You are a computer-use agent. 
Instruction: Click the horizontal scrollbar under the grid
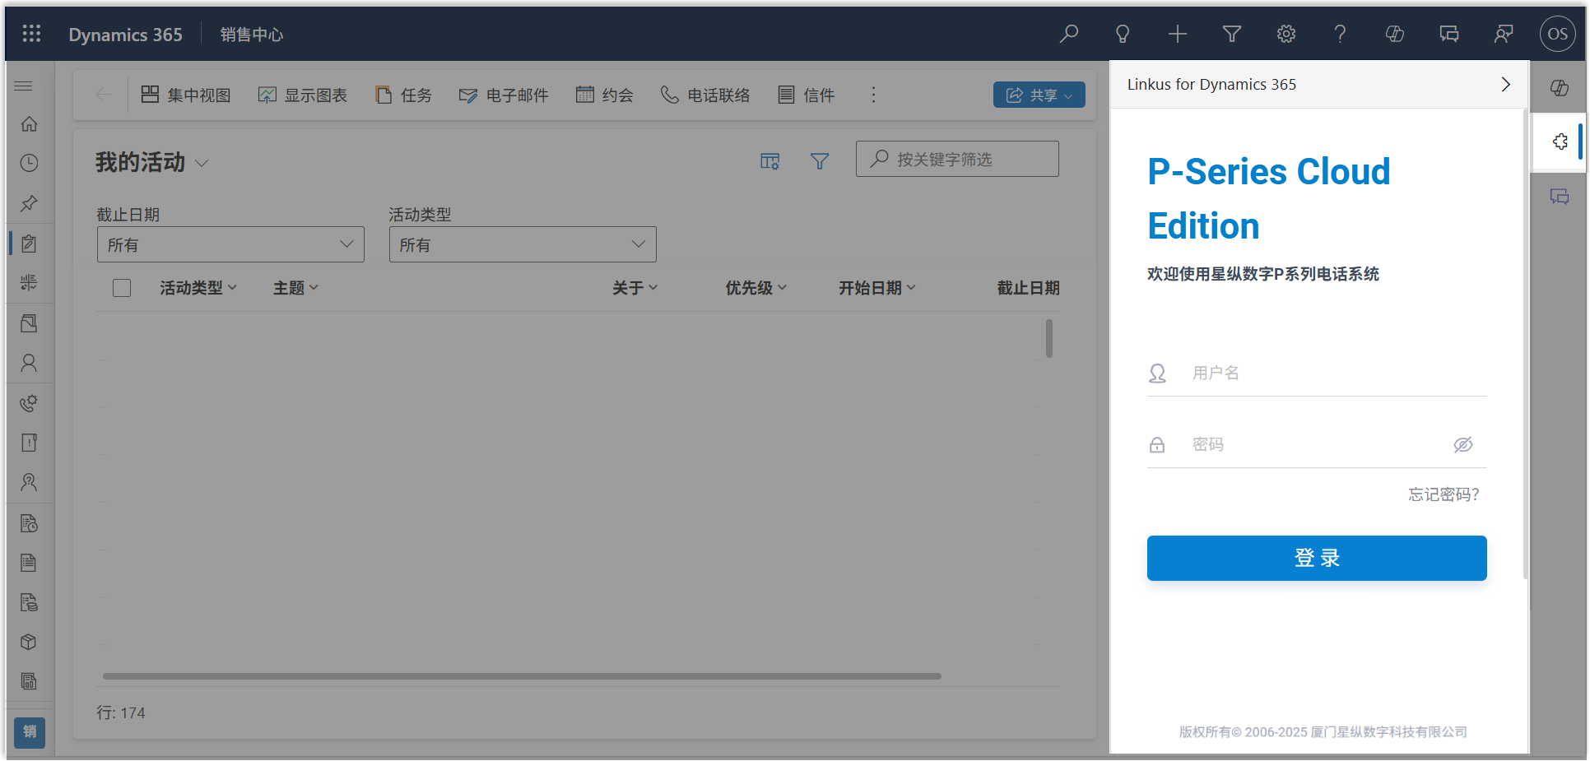522,676
